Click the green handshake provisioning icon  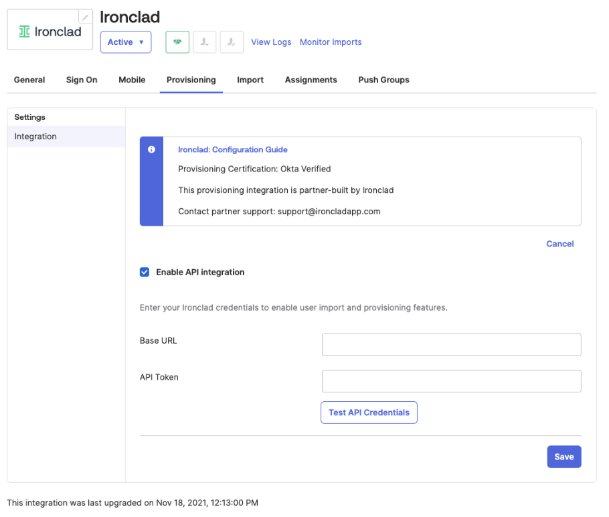(177, 42)
